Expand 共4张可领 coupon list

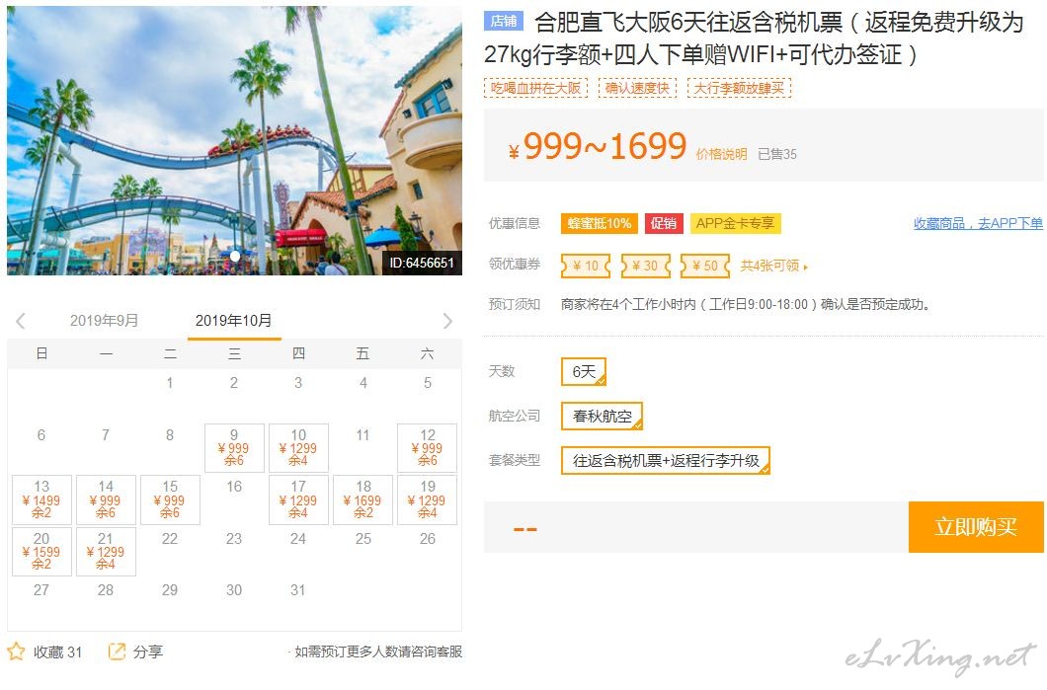click(x=774, y=266)
